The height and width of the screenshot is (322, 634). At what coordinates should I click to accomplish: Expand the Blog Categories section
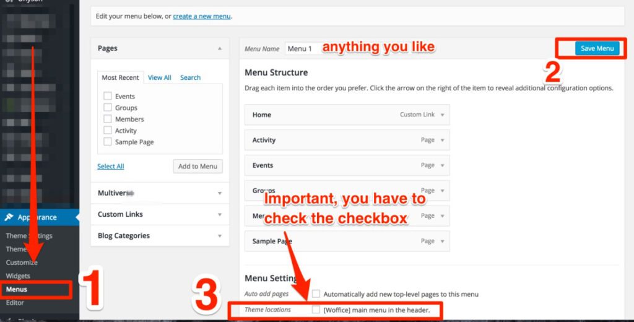coord(219,236)
